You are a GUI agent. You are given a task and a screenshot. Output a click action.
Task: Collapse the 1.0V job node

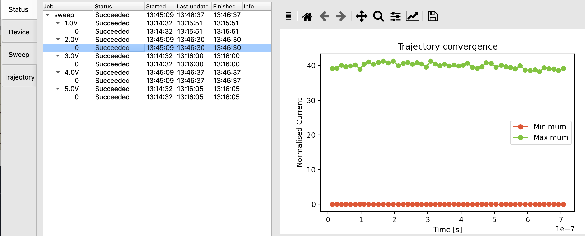point(58,23)
